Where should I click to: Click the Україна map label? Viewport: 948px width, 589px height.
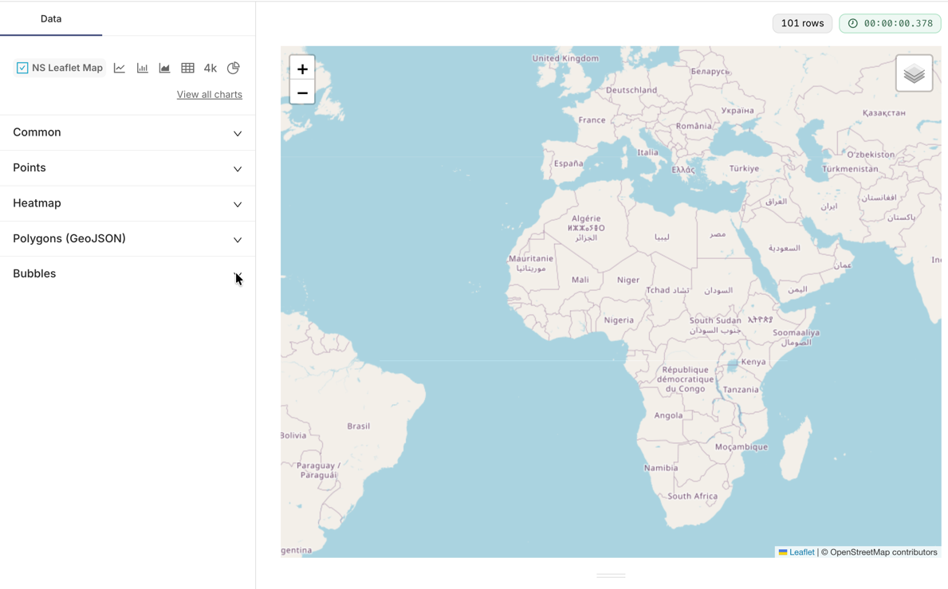(738, 111)
